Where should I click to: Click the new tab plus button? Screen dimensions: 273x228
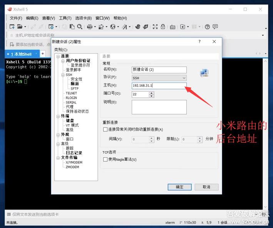click(43, 54)
